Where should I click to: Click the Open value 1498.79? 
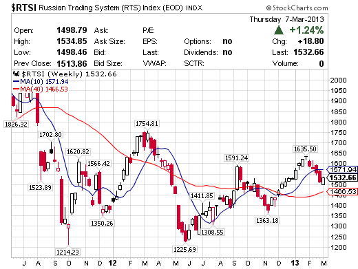tap(72, 30)
